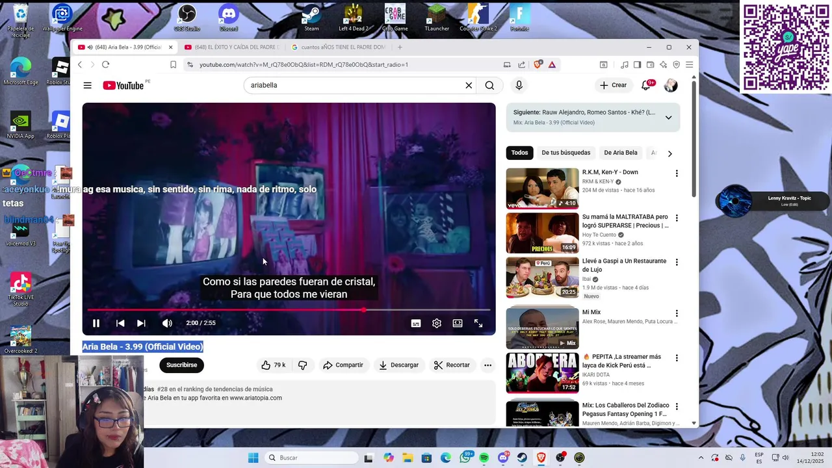This screenshot has height=468, width=832.
Task: Open the more actions ellipsis under the video
Action: pos(487,365)
